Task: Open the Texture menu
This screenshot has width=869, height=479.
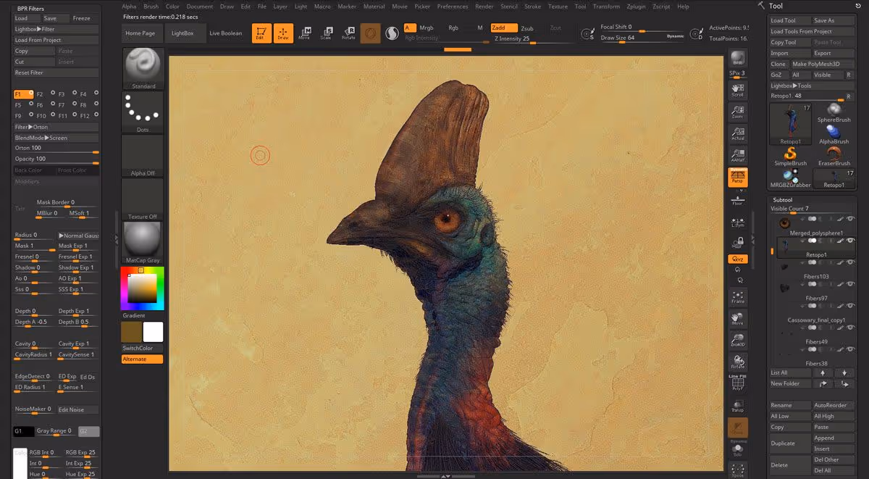Action: tap(558, 7)
